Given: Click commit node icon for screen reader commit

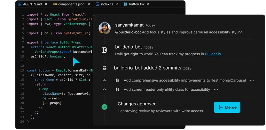Looking at the screenshot, I should coord(105,89).
